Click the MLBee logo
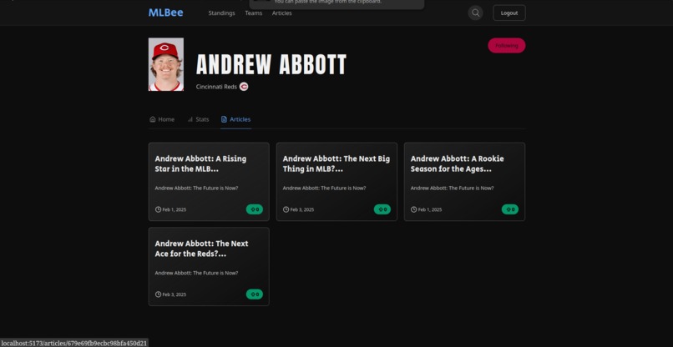Image resolution: width=673 pixels, height=347 pixels. [165, 13]
